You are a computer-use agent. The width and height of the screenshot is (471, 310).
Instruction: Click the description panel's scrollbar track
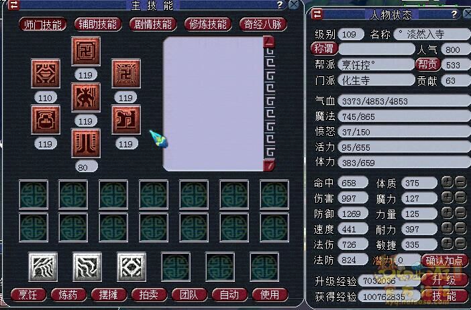click(x=270, y=104)
